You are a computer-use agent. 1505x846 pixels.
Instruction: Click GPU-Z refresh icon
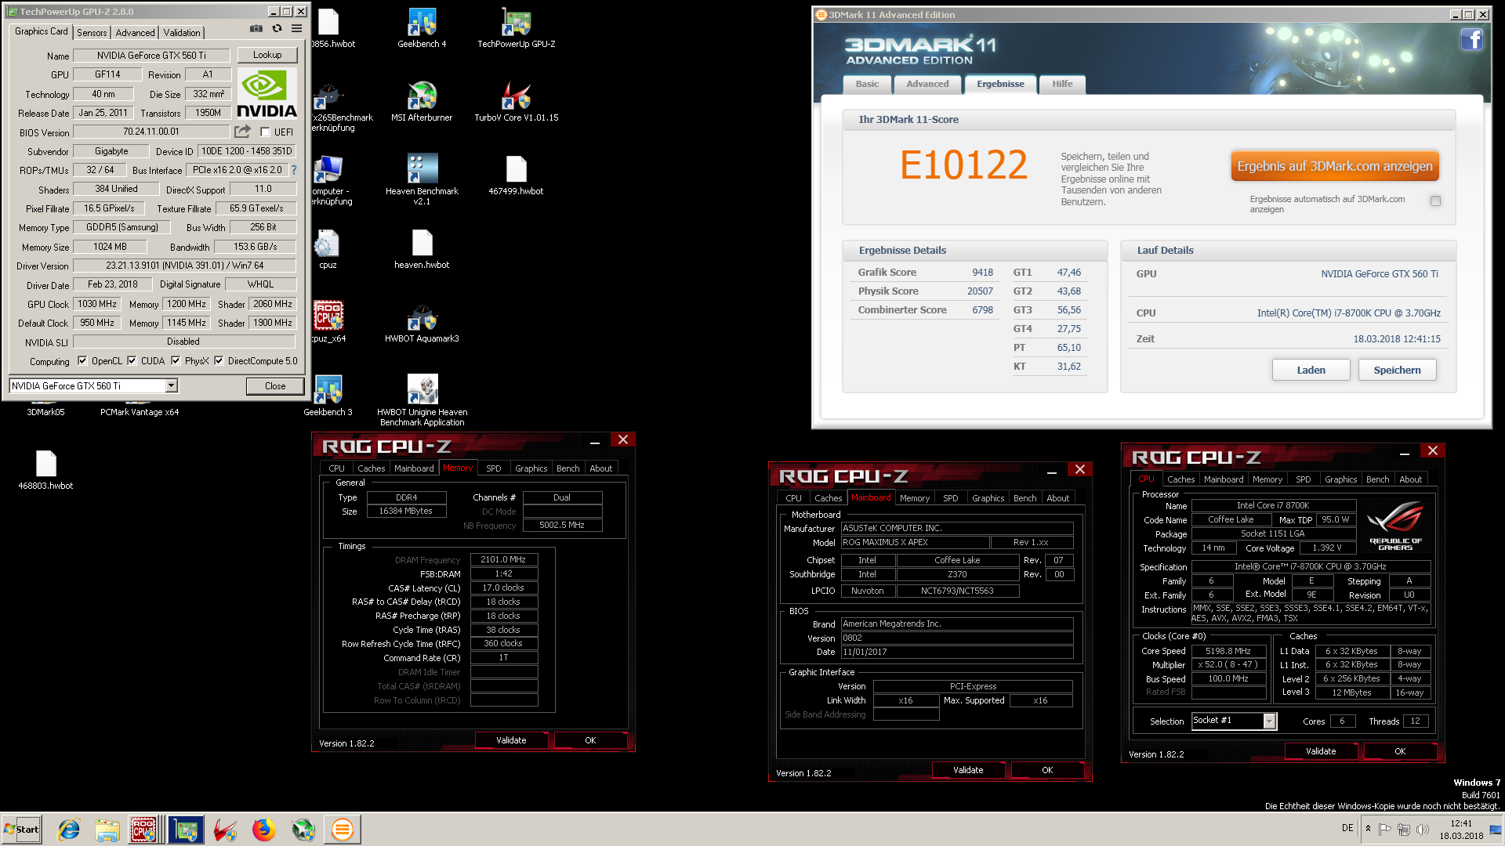(x=277, y=29)
